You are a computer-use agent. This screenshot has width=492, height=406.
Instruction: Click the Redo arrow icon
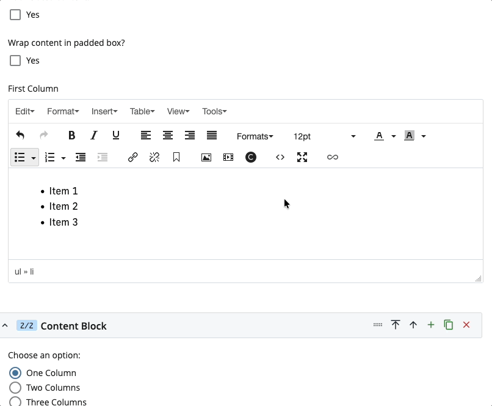pyautogui.click(x=44, y=136)
